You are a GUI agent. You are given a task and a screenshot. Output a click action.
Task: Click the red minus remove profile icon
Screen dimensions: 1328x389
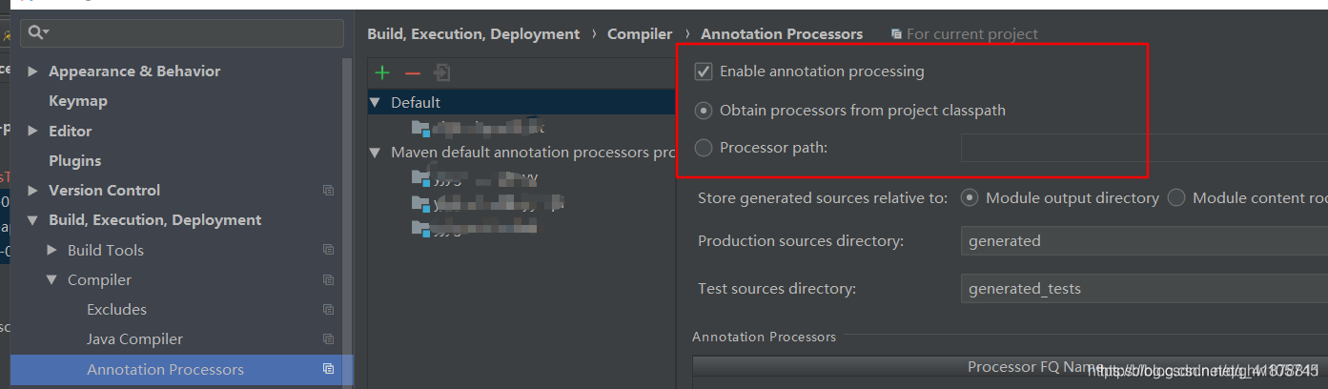pos(413,73)
